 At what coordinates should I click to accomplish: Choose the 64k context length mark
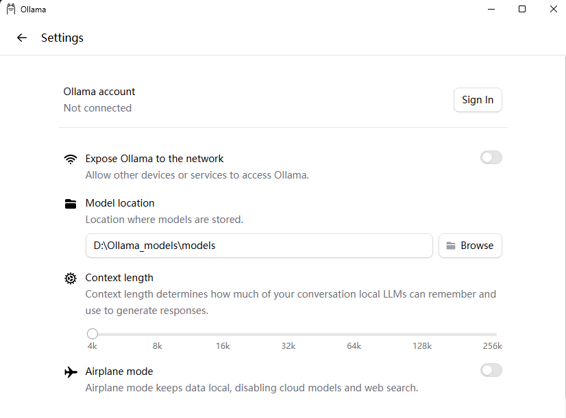(x=354, y=346)
